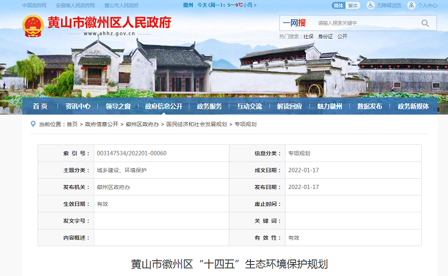This screenshot has height=276, width=448.
Task: Switch to traditional Chinese (繁体)
Action: point(353,5)
